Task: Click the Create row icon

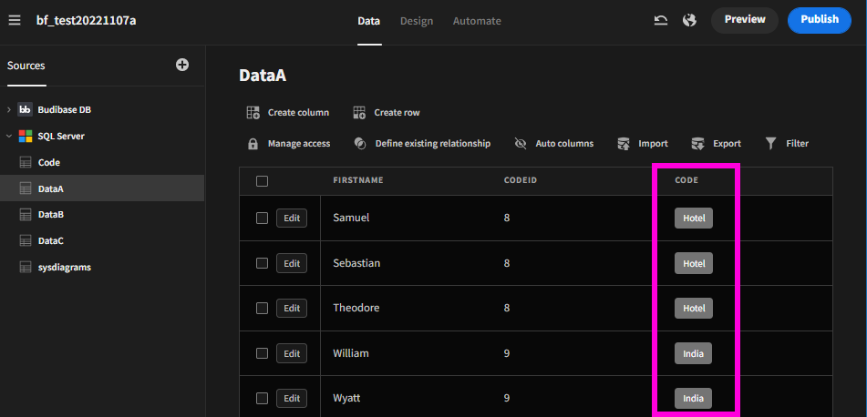Action: click(x=359, y=113)
